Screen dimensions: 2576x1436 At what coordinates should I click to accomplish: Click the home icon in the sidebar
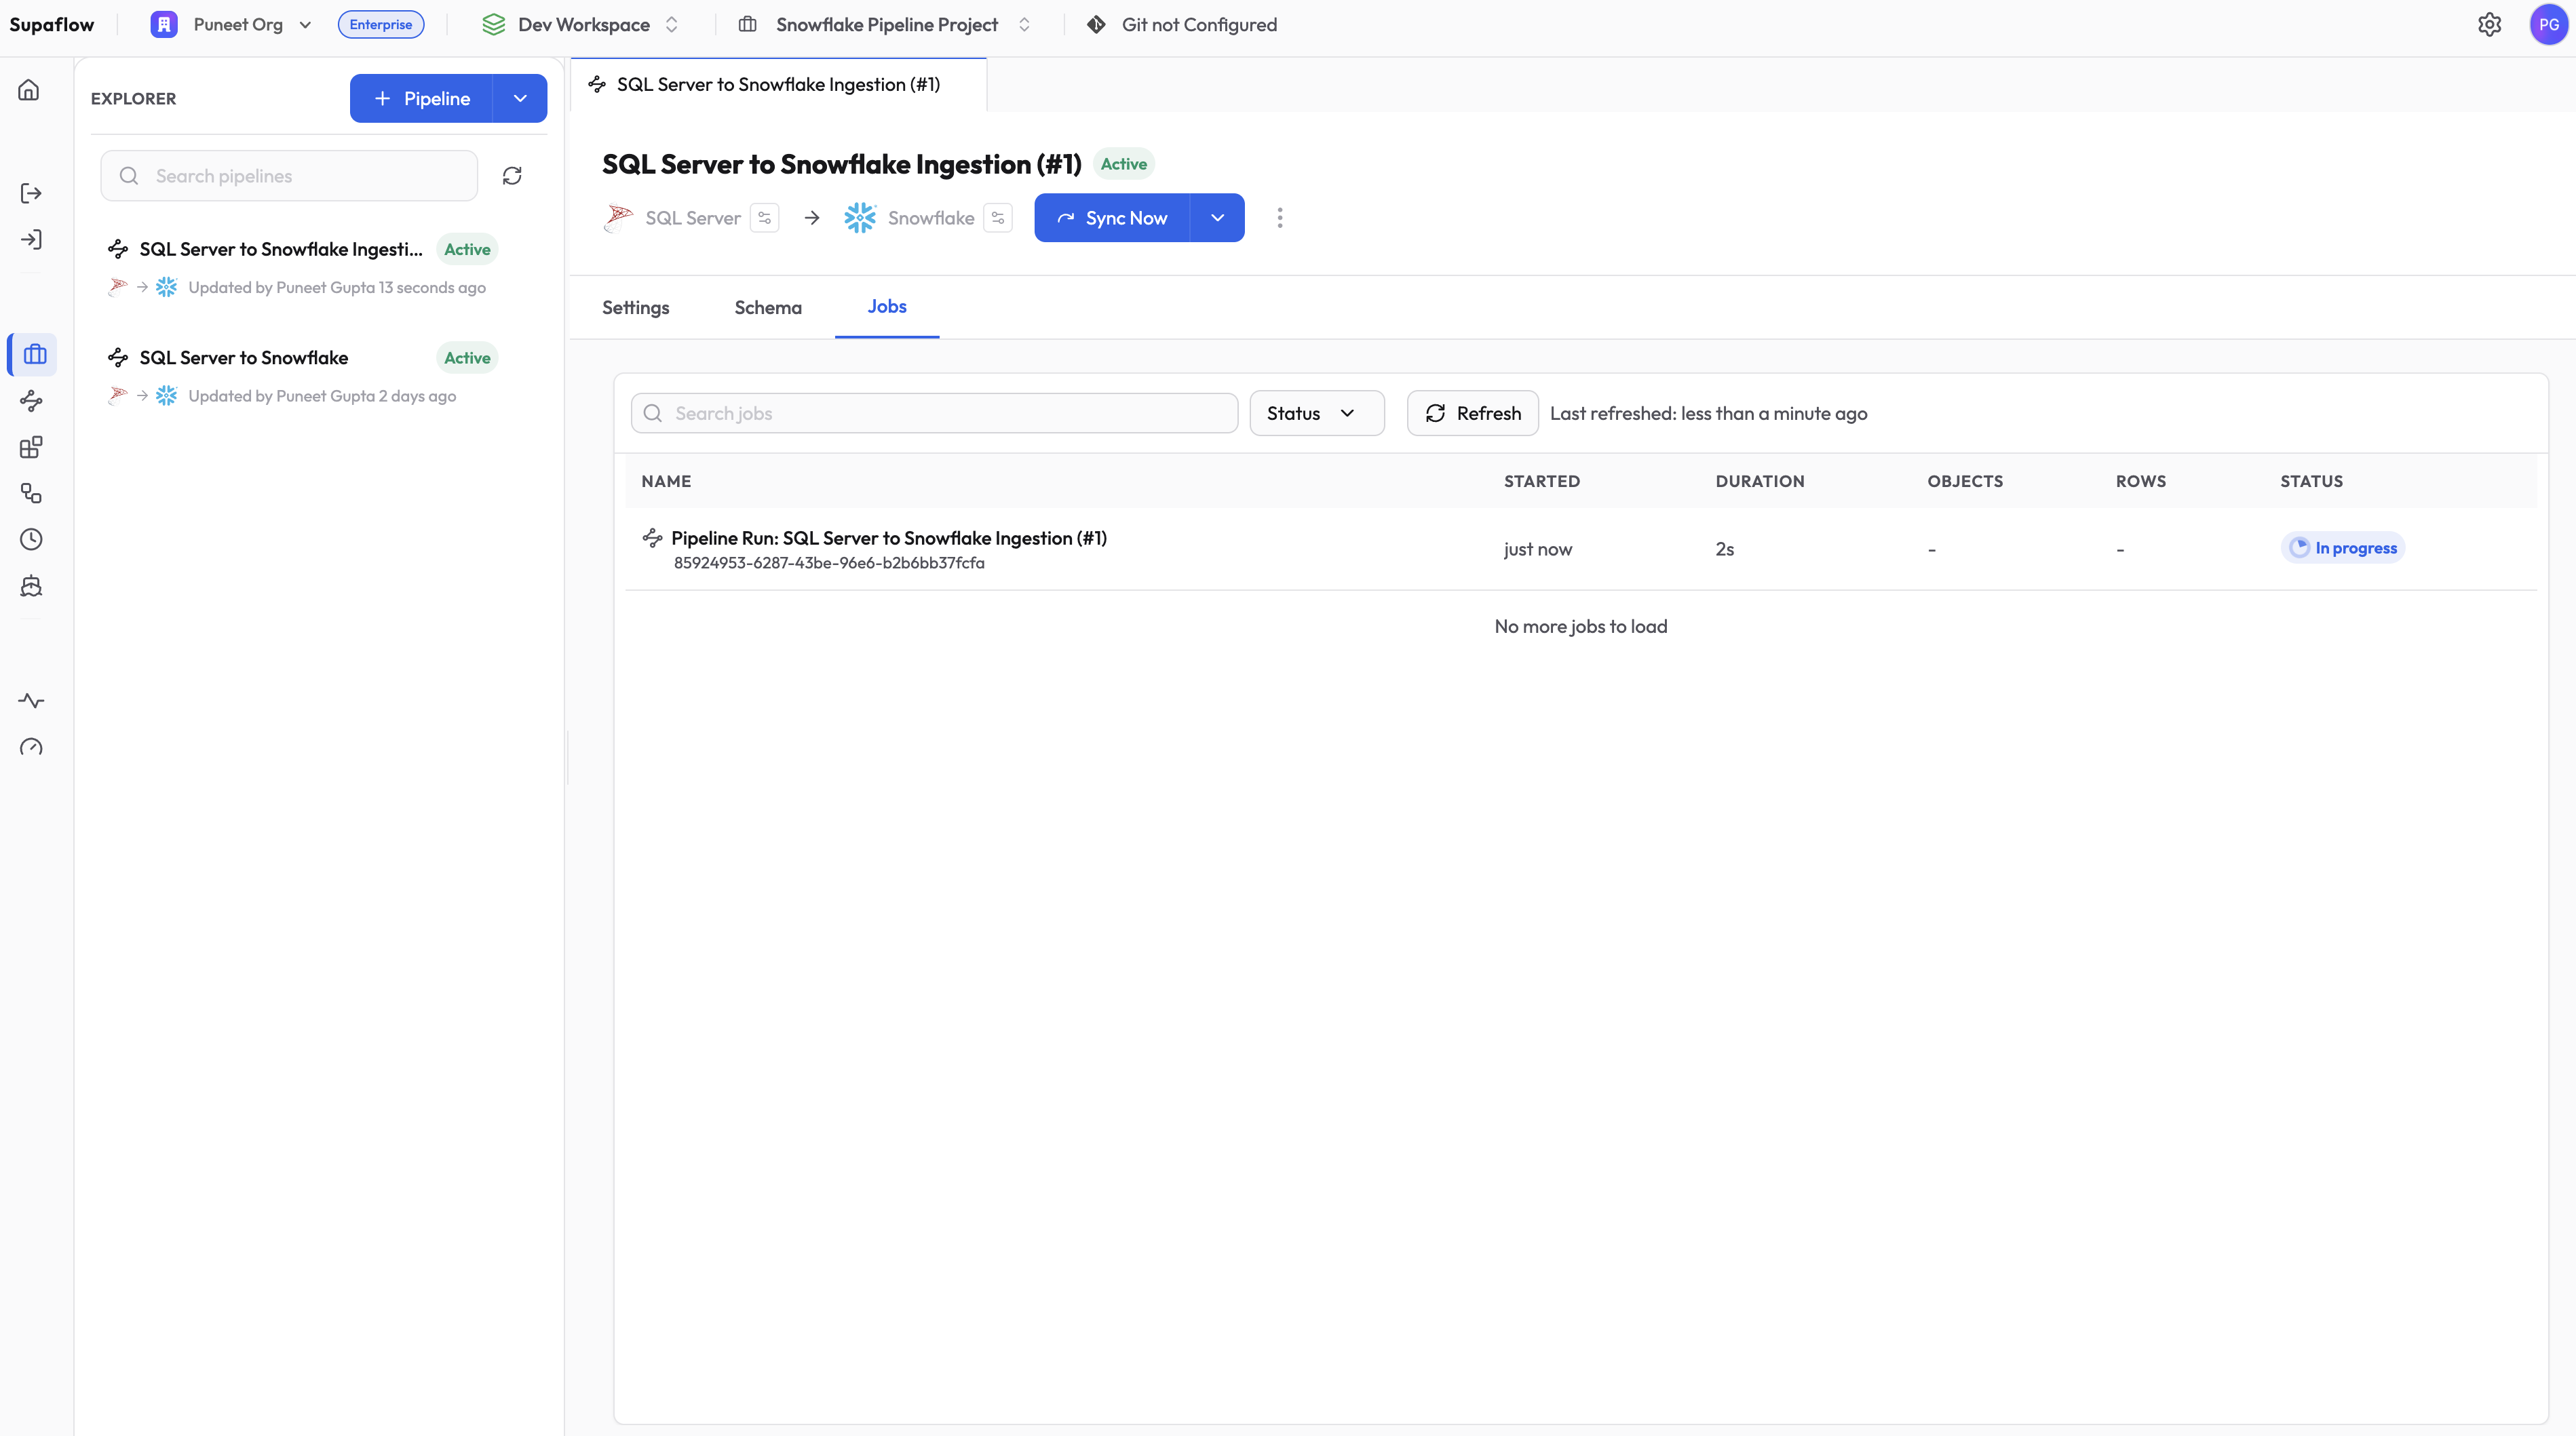point(29,90)
